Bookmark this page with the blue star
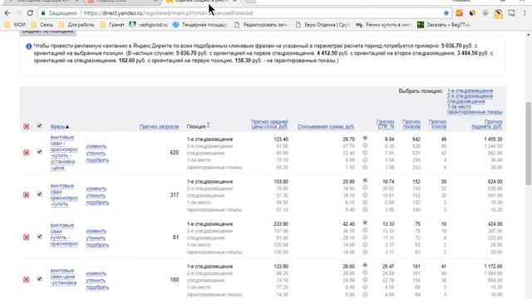 (x=446, y=13)
